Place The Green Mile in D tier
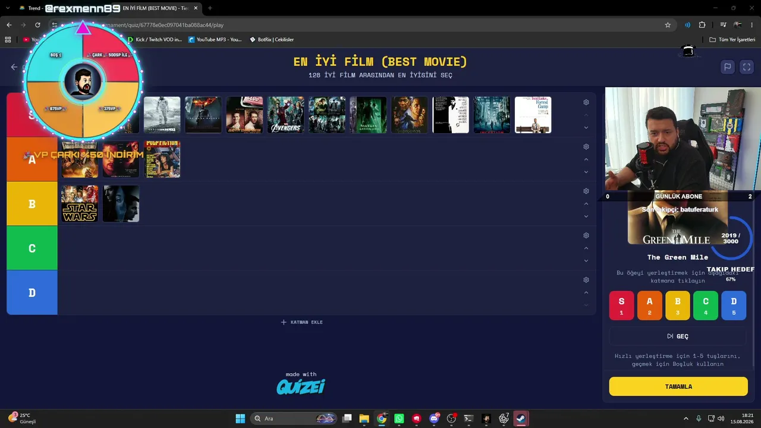This screenshot has height=428, width=761. coord(734,305)
